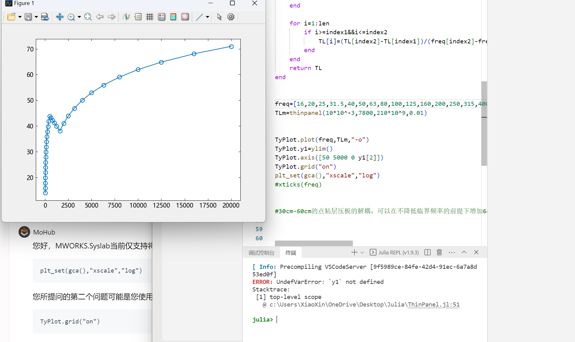Select the arrow pointer tool

coord(219,17)
